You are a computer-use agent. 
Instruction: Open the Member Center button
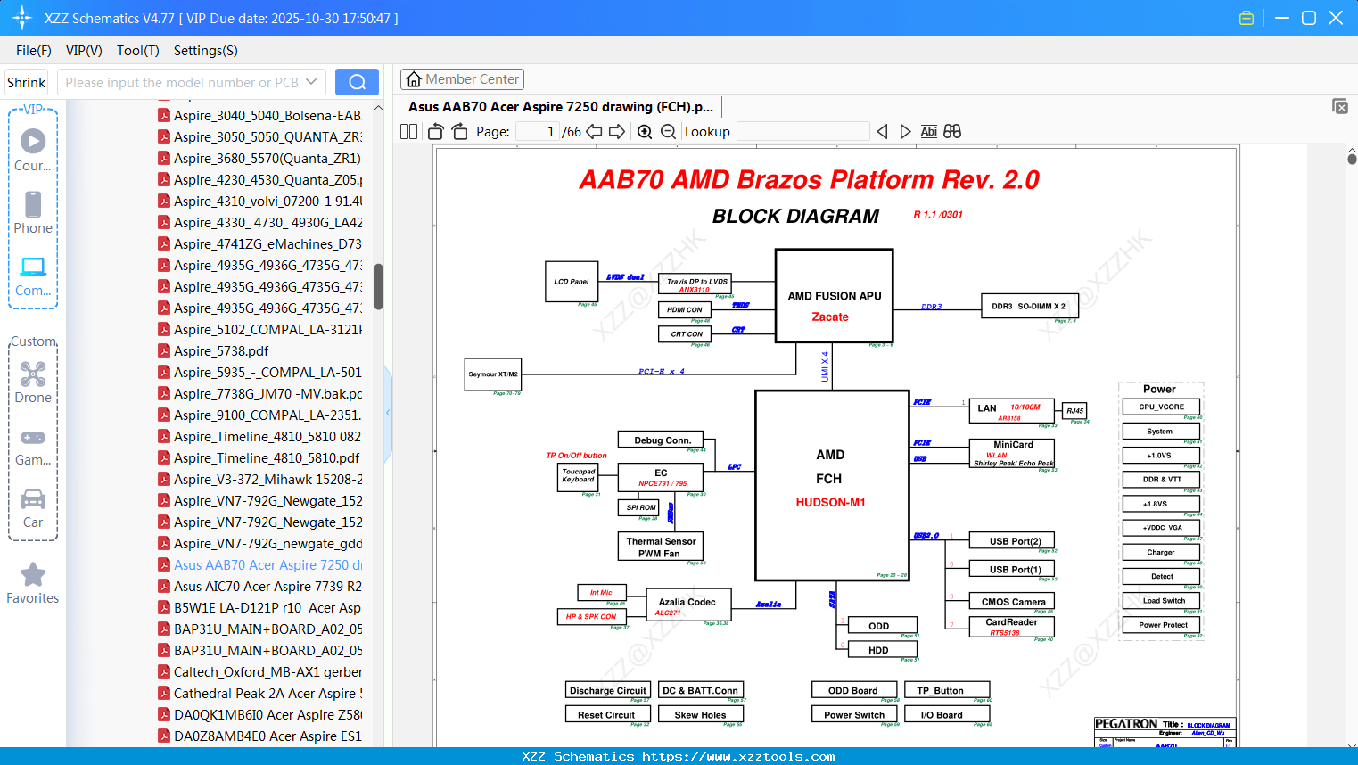tap(462, 79)
